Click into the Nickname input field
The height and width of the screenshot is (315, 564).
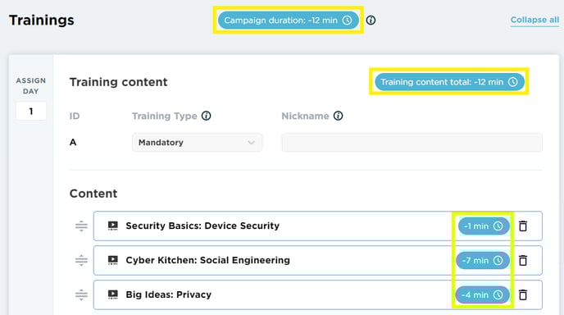(x=412, y=143)
